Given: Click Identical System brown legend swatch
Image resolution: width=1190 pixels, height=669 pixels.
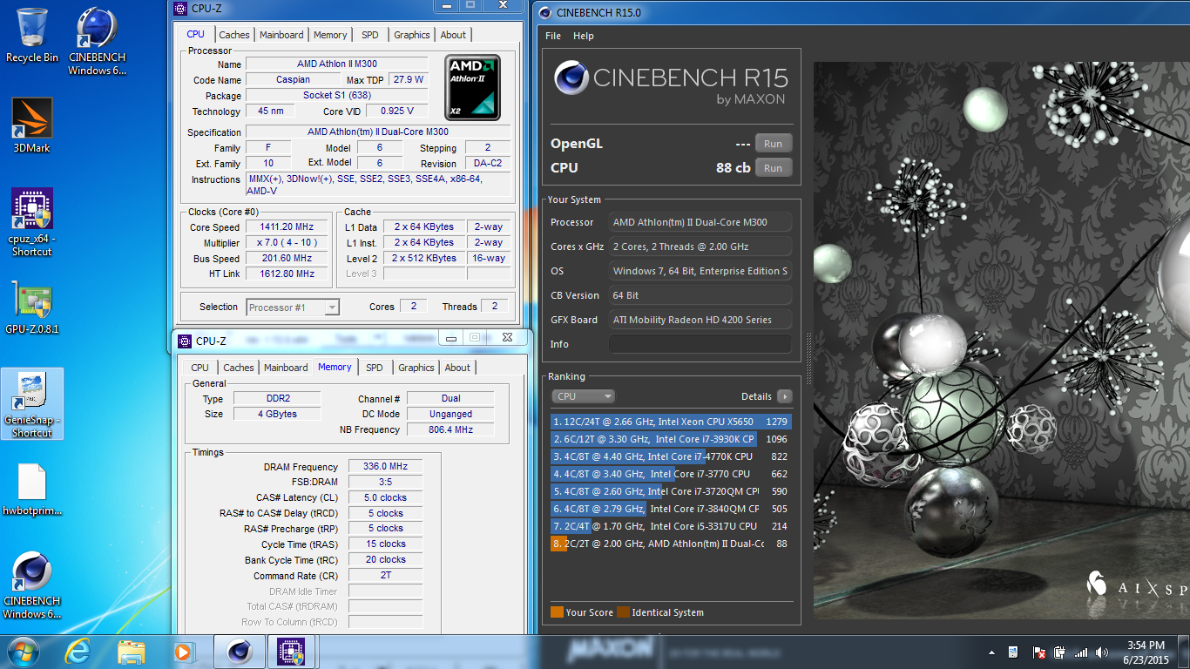Looking at the screenshot, I should pyautogui.click(x=623, y=612).
